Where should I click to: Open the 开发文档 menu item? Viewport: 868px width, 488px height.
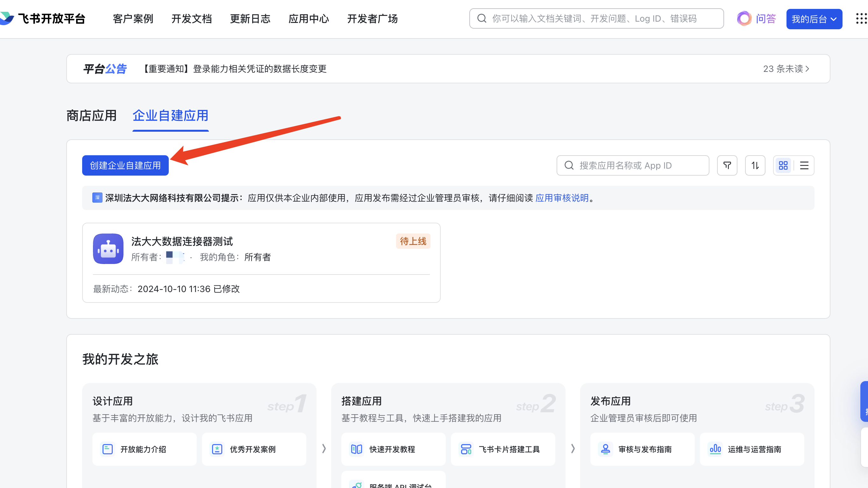click(192, 19)
